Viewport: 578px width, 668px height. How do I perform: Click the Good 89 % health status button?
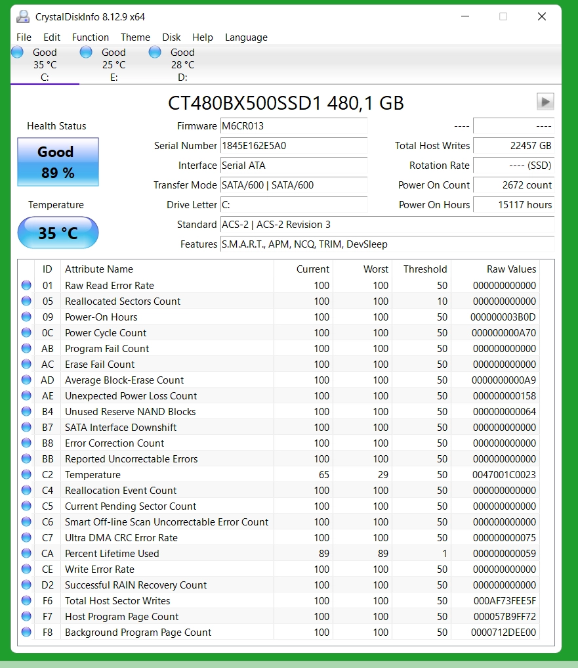(58, 162)
